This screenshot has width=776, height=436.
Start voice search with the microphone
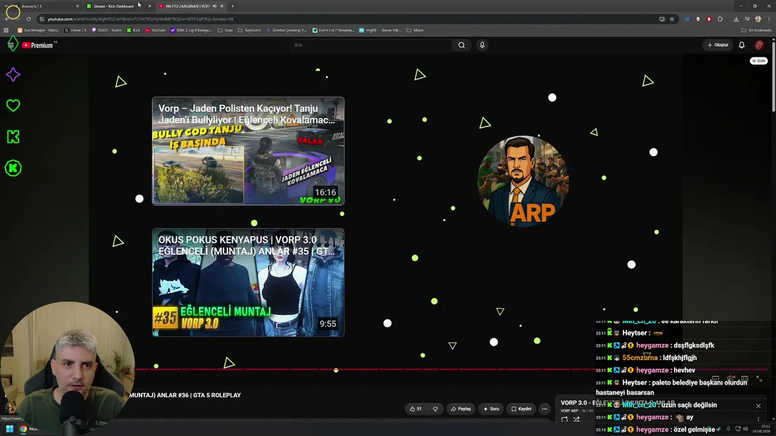tap(482, 45)
